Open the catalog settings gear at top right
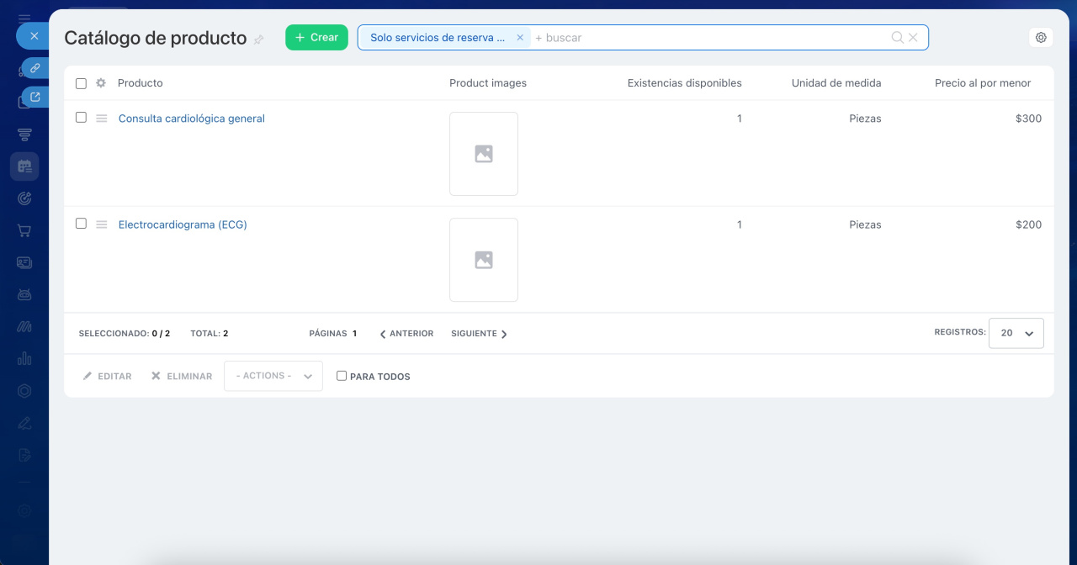The height and width of the screenshot is (565, 1077). (1041, 38)
